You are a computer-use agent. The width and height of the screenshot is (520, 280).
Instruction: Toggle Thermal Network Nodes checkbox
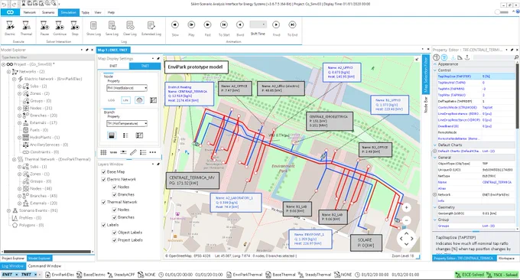115,210
